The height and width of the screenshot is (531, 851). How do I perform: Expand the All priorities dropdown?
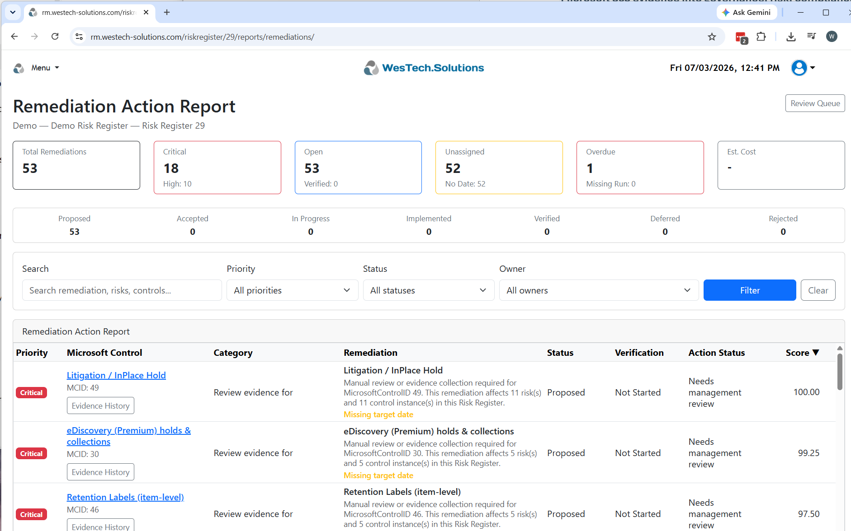pyautogui.click(x=292, y=290)
